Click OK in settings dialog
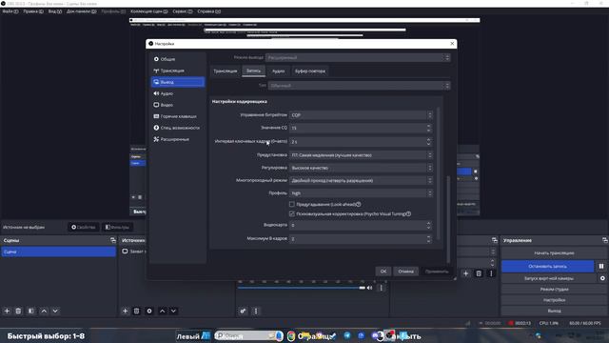Image resolution: width=609 pixels, height=343 pixels. coord(383,272)
